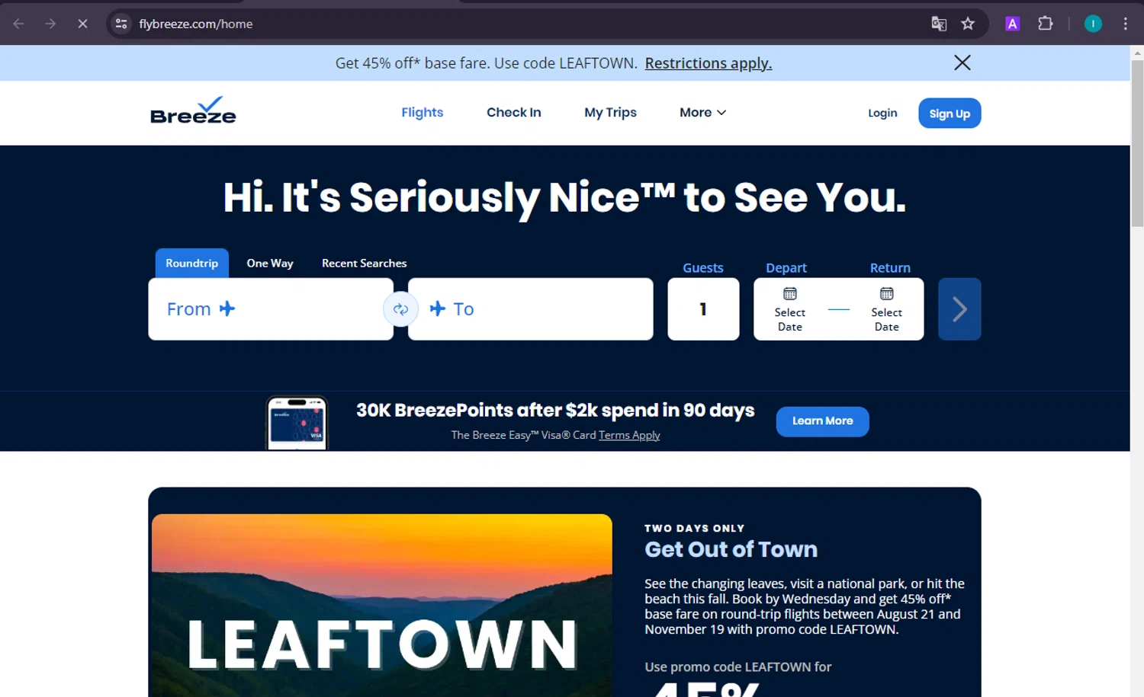Click the 30K BreezePoints headline text
Screen dimensions: 1144x697
555,411
